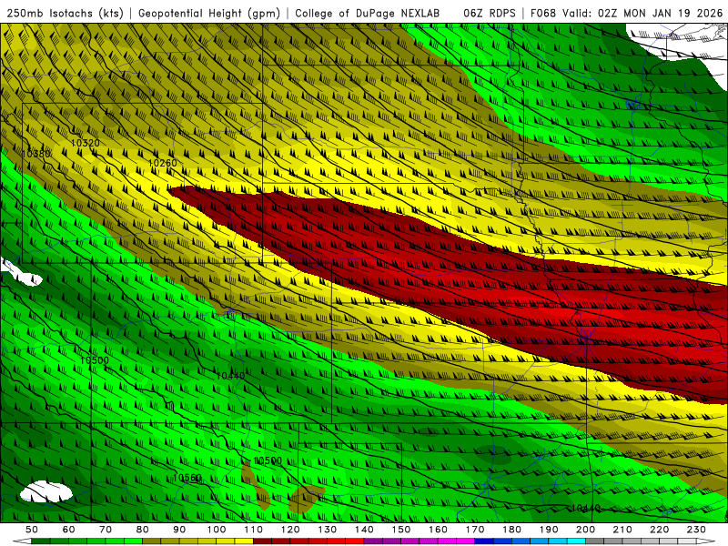This screenshot has height=546, width=728.
Task: Click the 'F068 Valid: 02Z MON JAN 19 2026' text
Action: tap(626, 13)
